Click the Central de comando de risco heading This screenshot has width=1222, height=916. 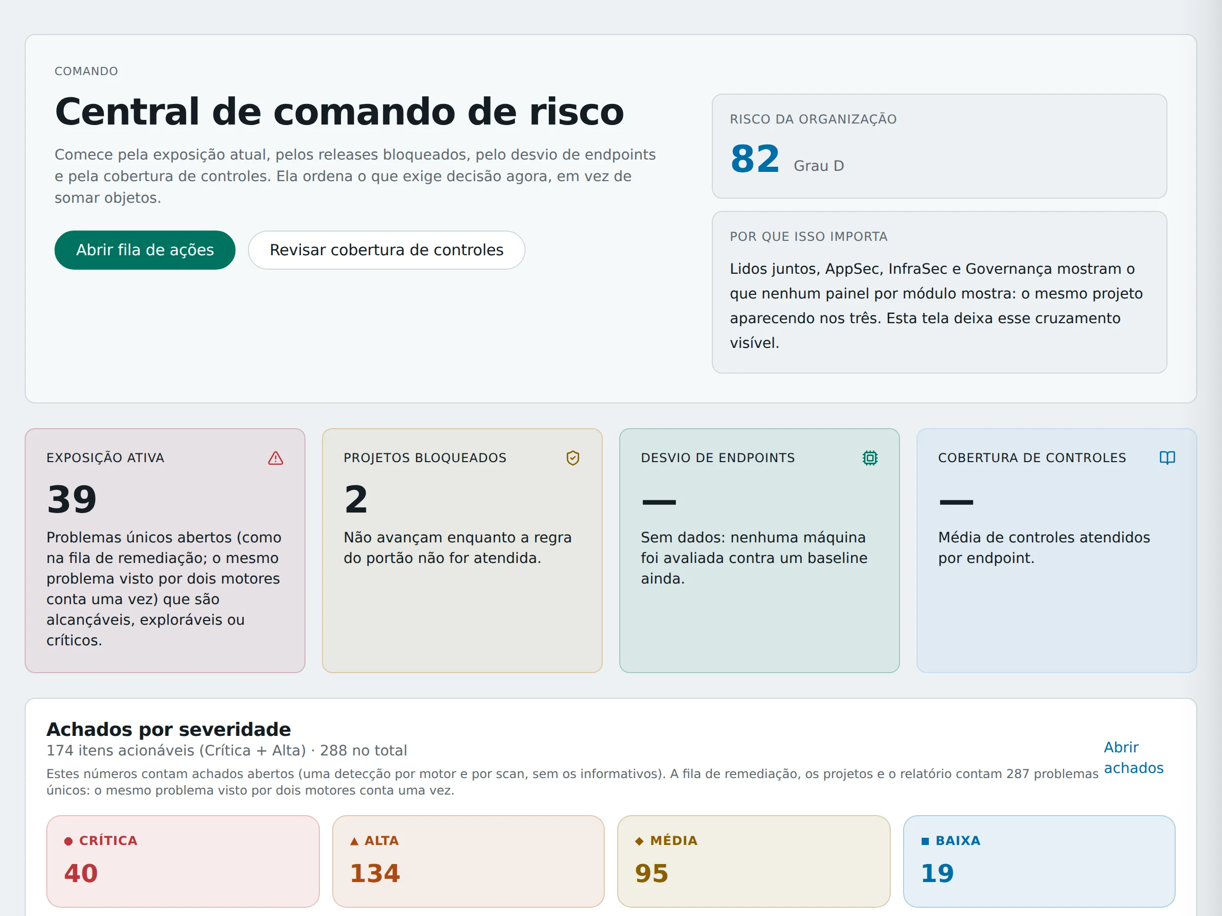click(x=339, y=112)
